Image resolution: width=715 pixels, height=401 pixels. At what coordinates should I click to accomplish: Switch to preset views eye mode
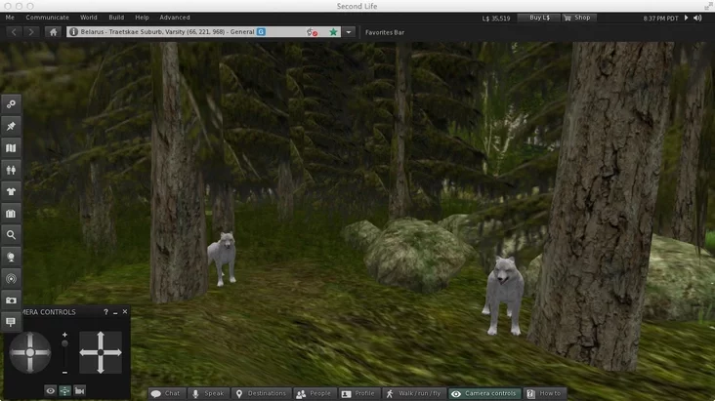pos(51,391)
